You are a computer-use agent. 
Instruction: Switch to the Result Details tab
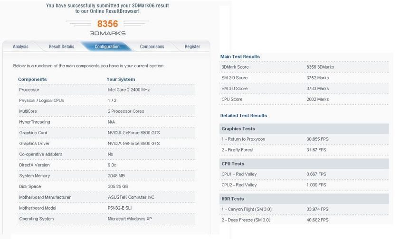pyautogui.click(x=61, y=46)
